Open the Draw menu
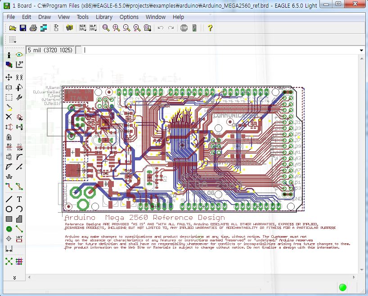This screenshot has height=296, width=368. (x=45, y=17)
